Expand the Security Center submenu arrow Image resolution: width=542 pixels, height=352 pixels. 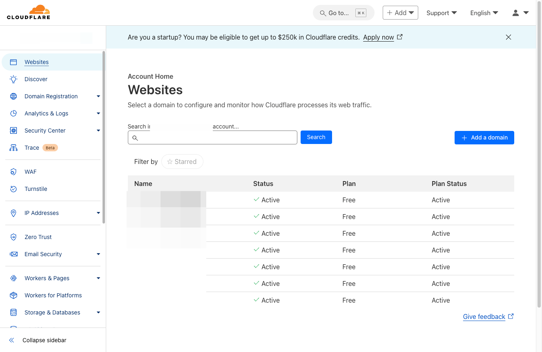click(x=98, y=131)
